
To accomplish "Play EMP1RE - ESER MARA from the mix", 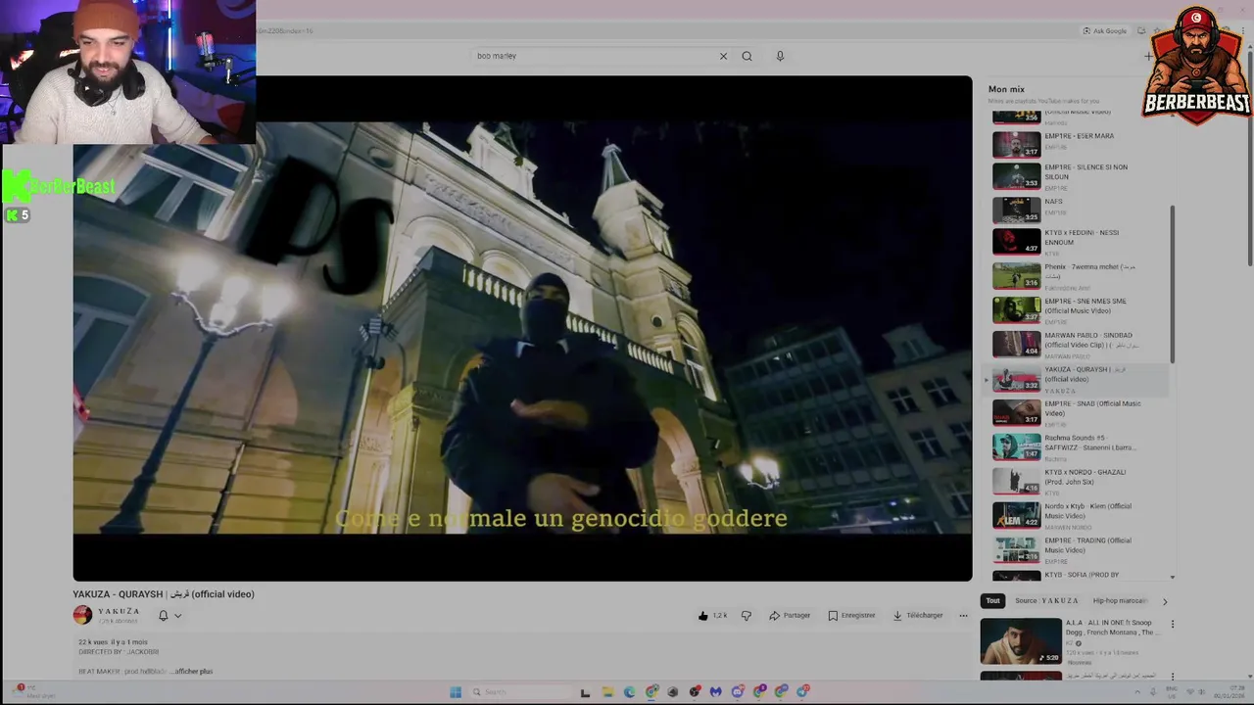I will click(x=1079, y=144).
